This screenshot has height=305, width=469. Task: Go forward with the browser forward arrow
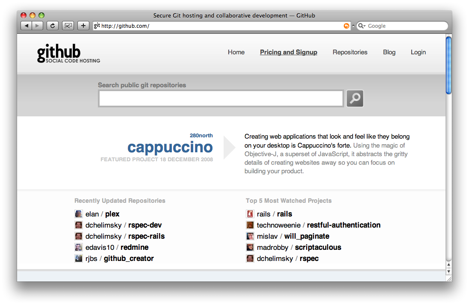pos(37,26)
